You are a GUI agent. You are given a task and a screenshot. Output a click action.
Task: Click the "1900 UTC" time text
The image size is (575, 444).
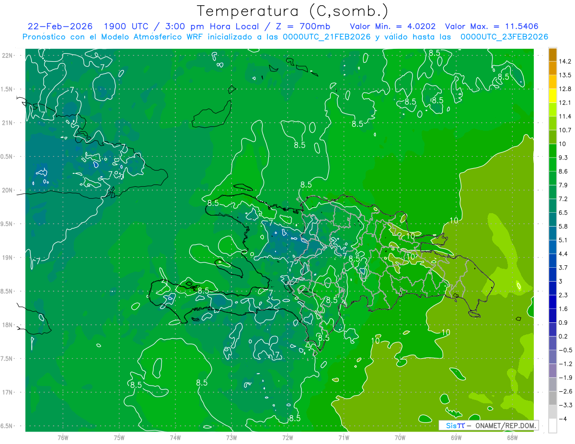[126, 26]
